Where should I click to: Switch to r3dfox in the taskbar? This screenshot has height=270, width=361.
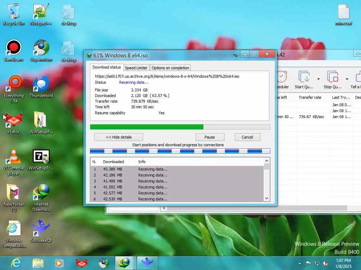(x=81, y=263)
